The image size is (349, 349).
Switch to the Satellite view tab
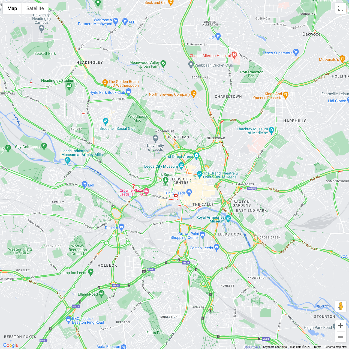click(x=35, y=8)
